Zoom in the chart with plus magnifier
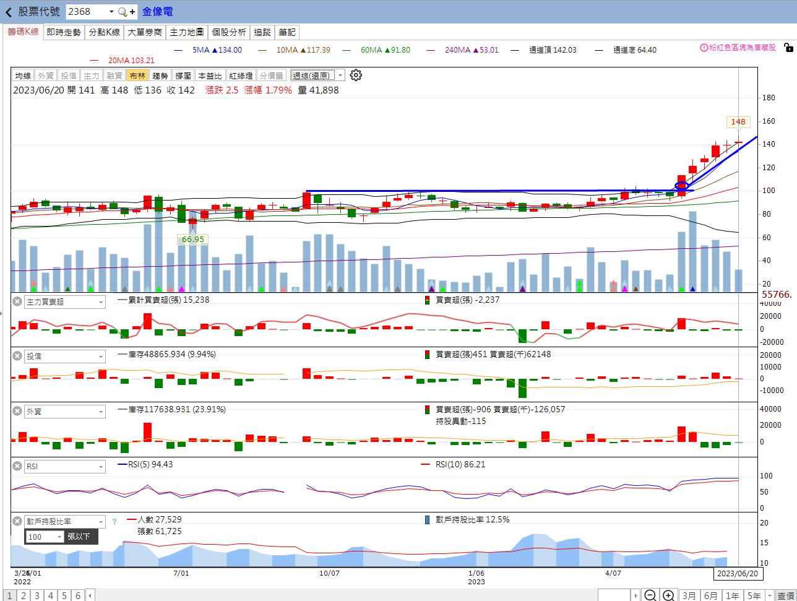 coord(669,595)
